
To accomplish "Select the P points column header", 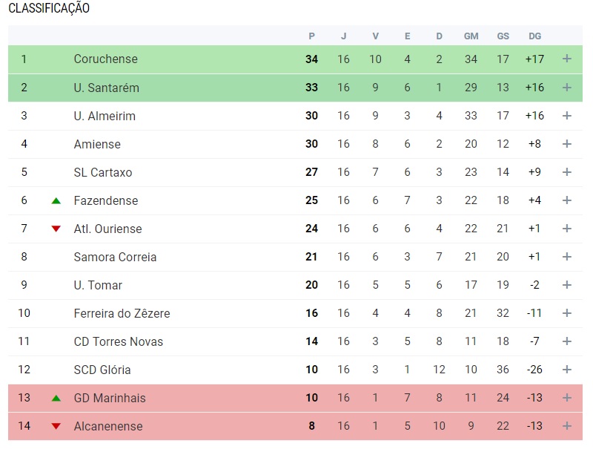I will click(x=311, y=36).
